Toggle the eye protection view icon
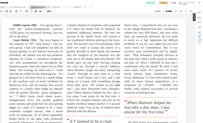The width and height of the screenshot is (203, 123). 36,11
